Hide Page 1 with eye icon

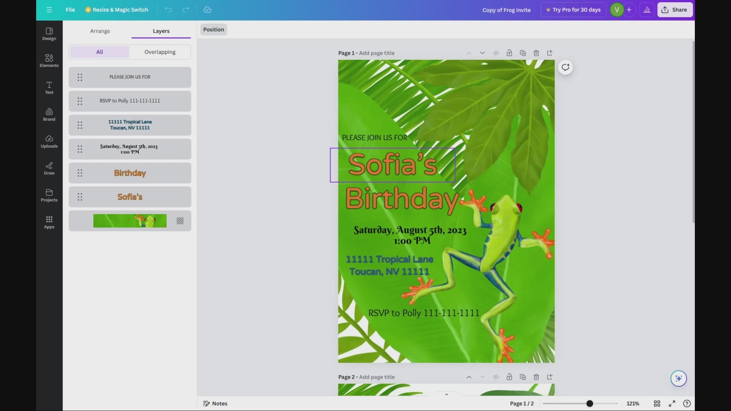(x=496, y=53)
